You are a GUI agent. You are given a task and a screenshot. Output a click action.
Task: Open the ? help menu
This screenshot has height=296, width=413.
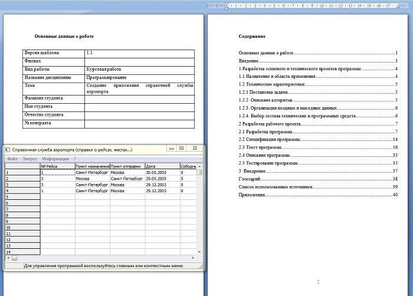tap(75, 159)
